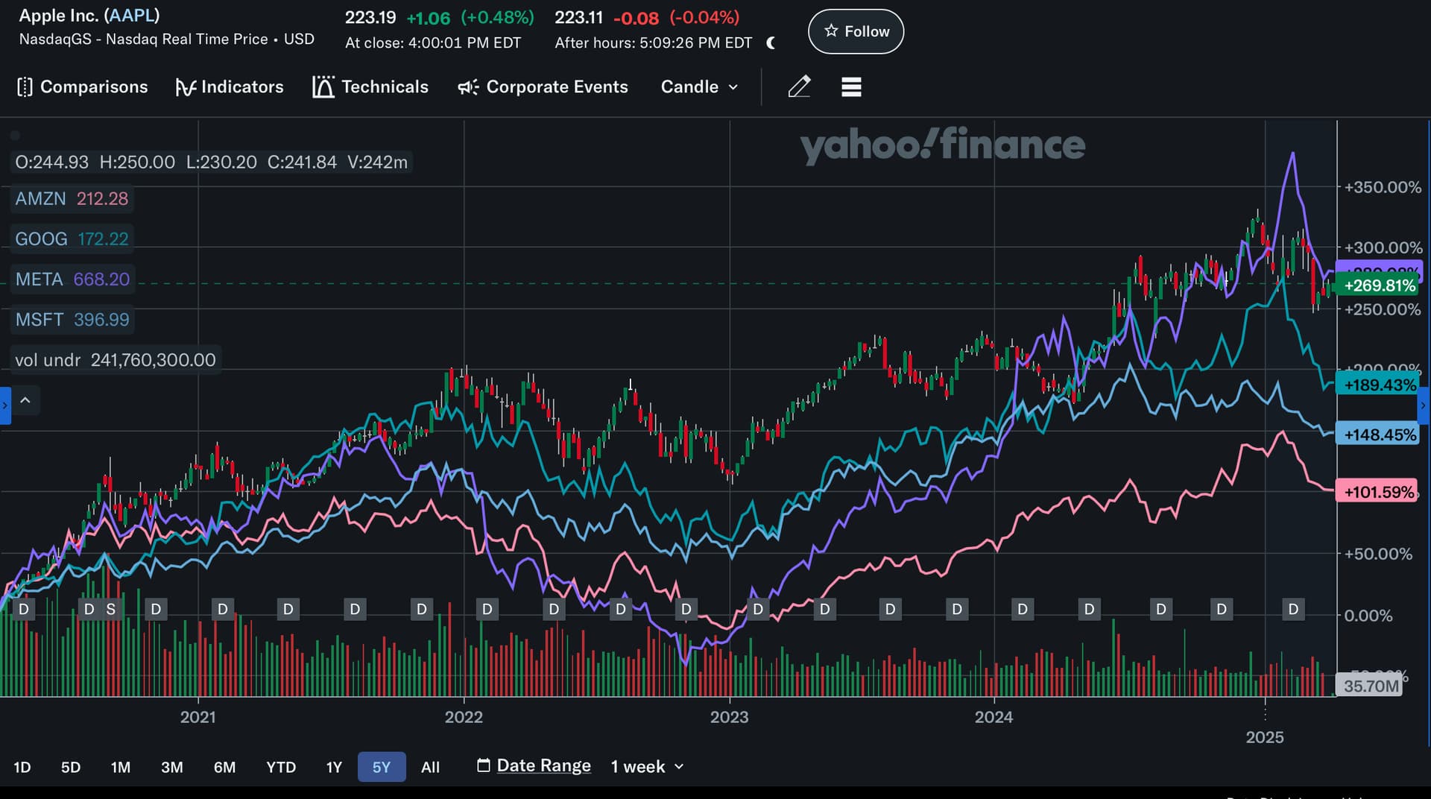1431x799 pixels.
Task: Switch to All time range
Action: 430,767
